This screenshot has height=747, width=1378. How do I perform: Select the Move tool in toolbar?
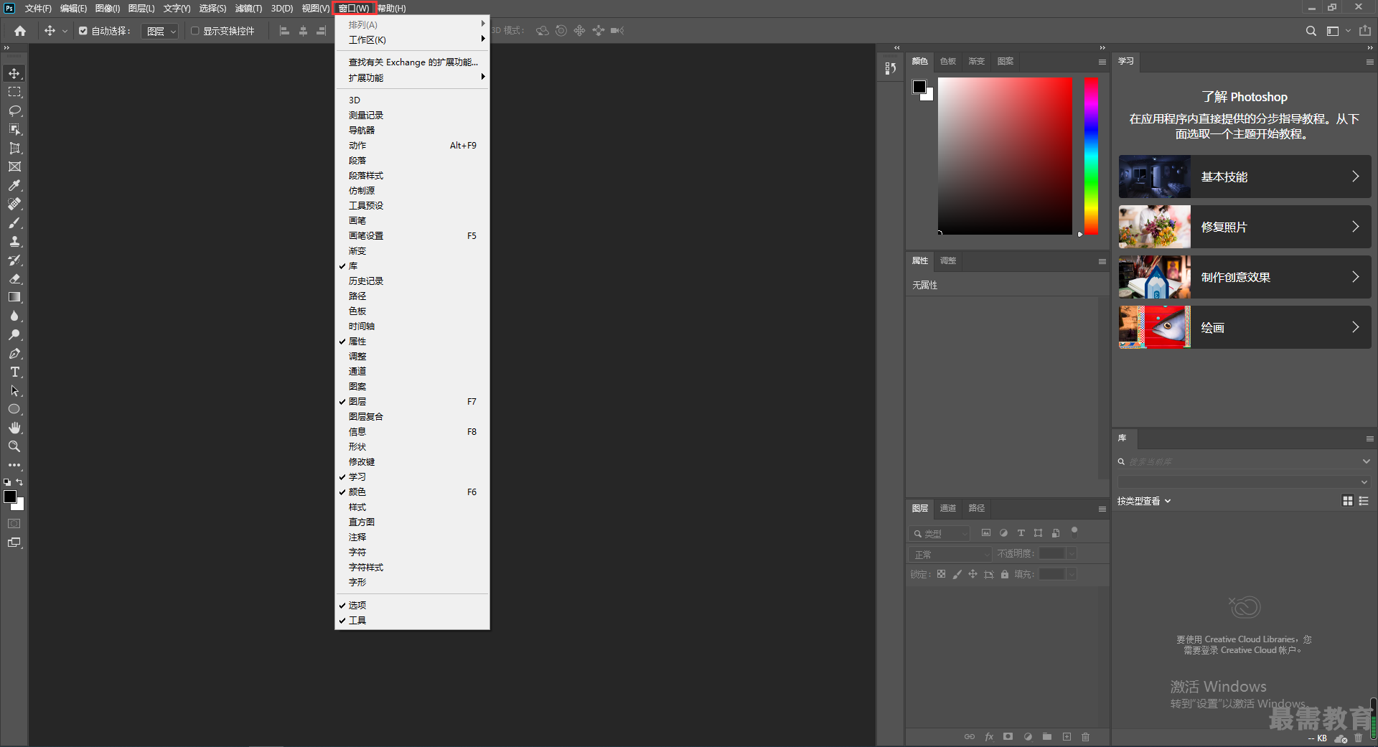14,73
